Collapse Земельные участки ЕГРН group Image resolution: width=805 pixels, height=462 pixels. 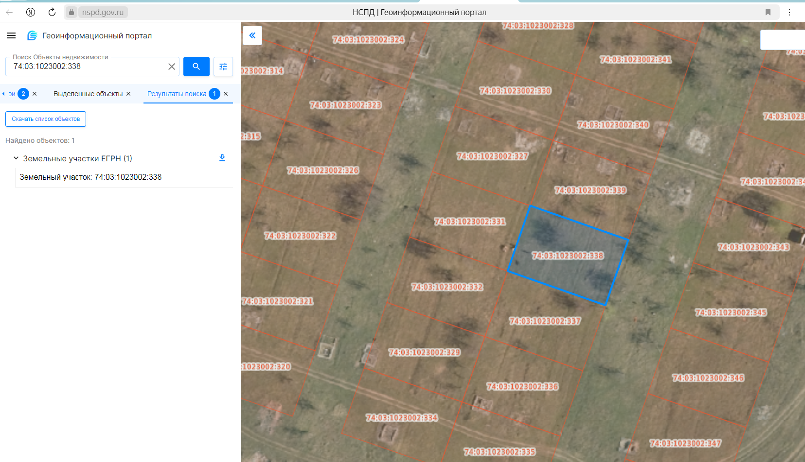tap(16, 158)
